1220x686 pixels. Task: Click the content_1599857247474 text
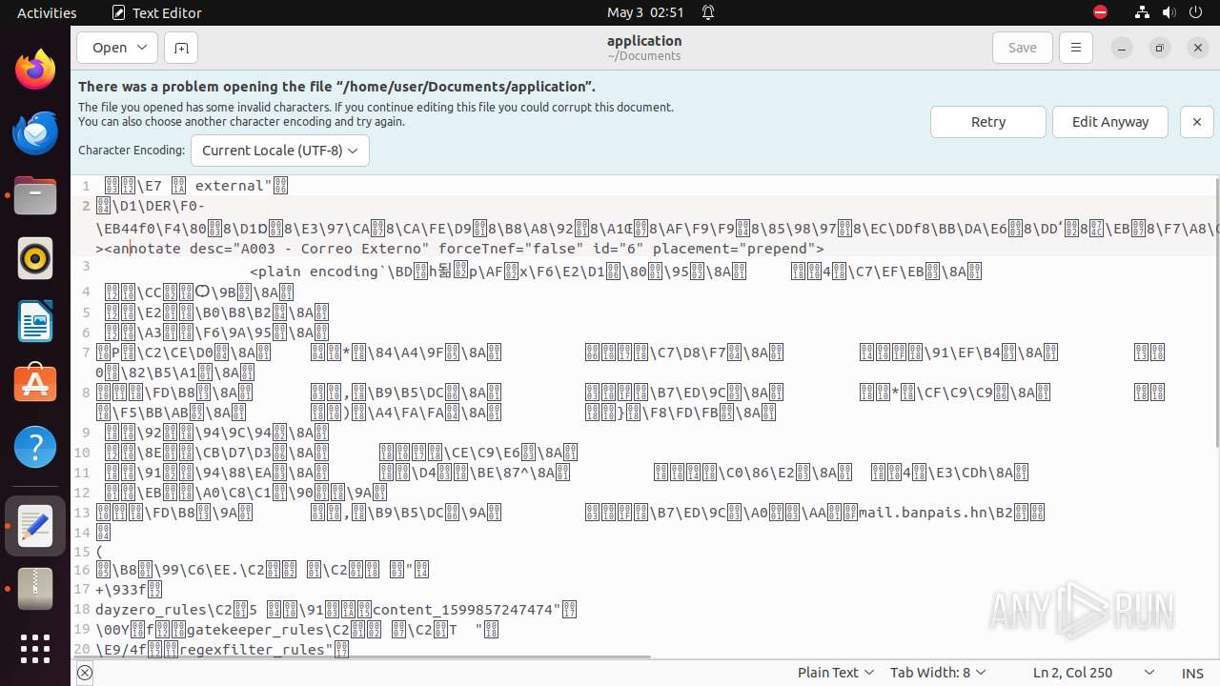point(461,610)
